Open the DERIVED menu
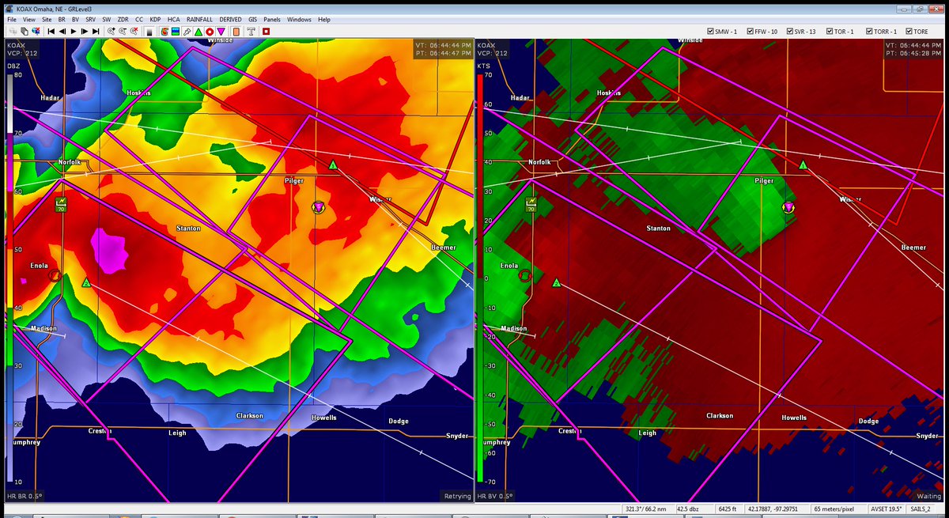949x518 pixels. 231,18
